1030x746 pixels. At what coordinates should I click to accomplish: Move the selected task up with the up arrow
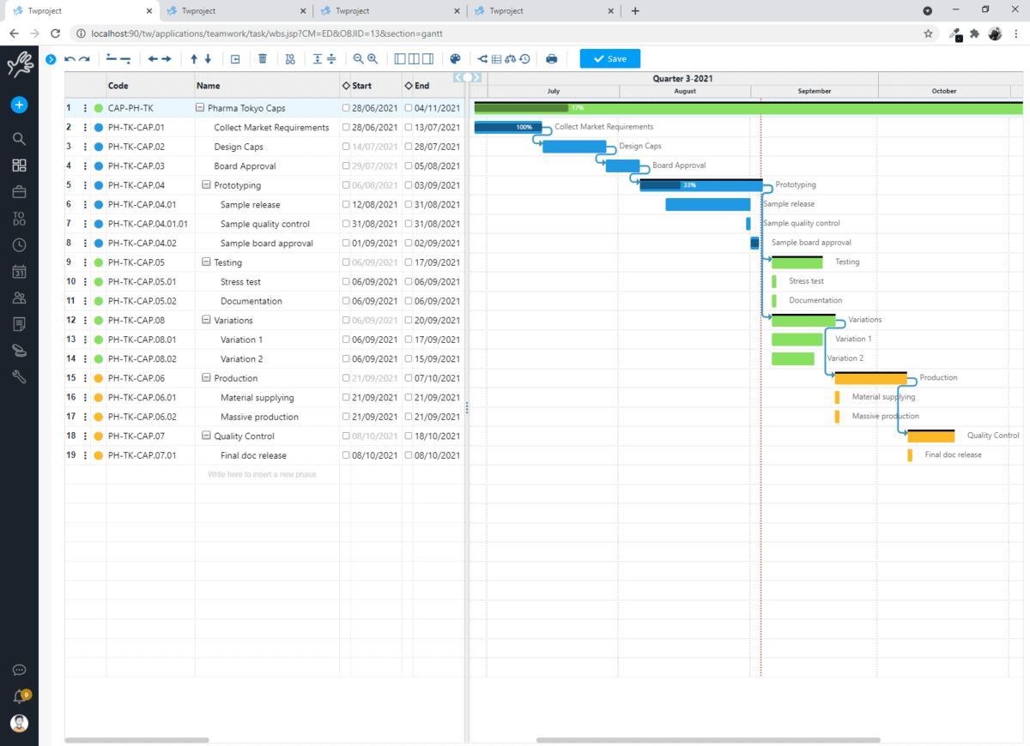click(x=194, y=59)
